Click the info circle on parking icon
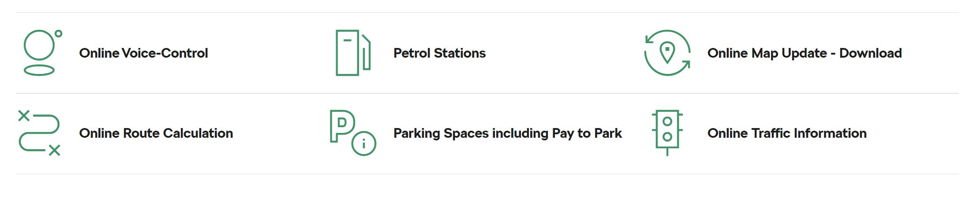The width and height of the screenshot is (970, 202). (x=364, y=143)
